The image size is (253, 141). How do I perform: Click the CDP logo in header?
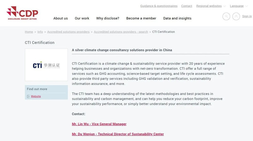click(x=22, y=13)
